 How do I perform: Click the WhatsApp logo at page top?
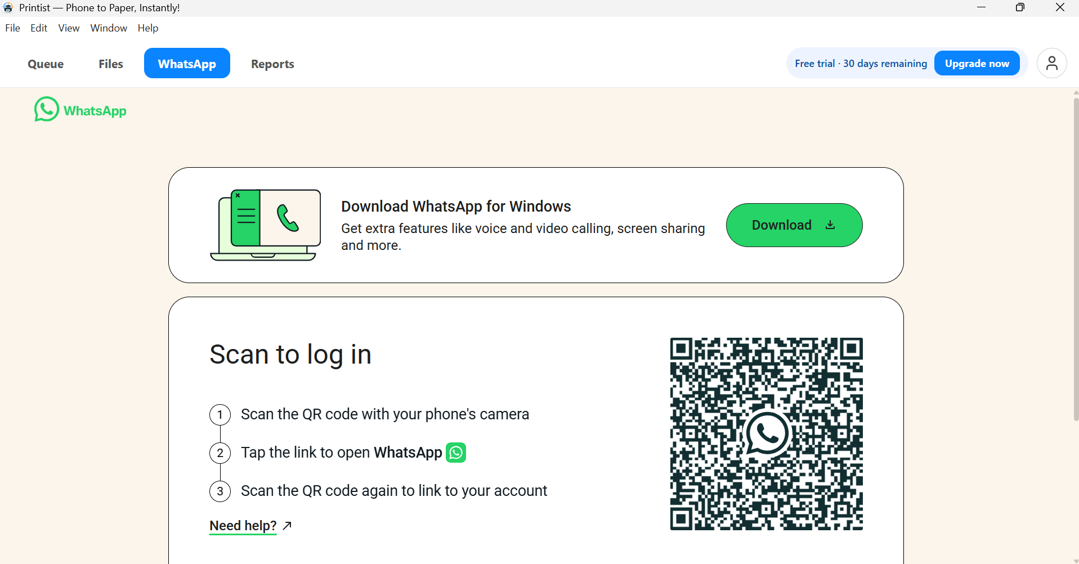pyautogui.click(x=80, y=110)
